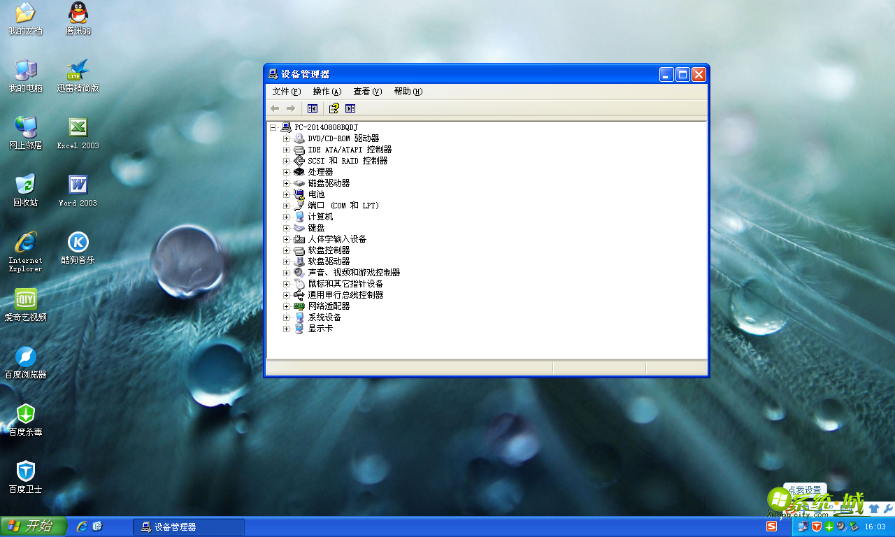Viewport: 895px width, 537px height.
Task: Expand the 网络适配器 tree node
Action: coord(285,306)
